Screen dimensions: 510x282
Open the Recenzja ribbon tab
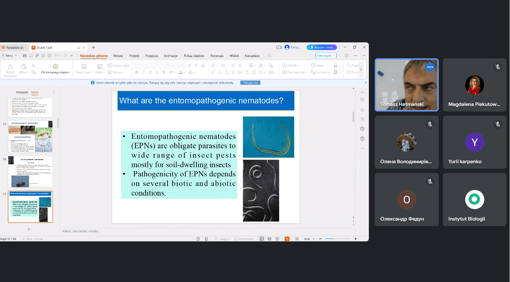tap(217, 56)
